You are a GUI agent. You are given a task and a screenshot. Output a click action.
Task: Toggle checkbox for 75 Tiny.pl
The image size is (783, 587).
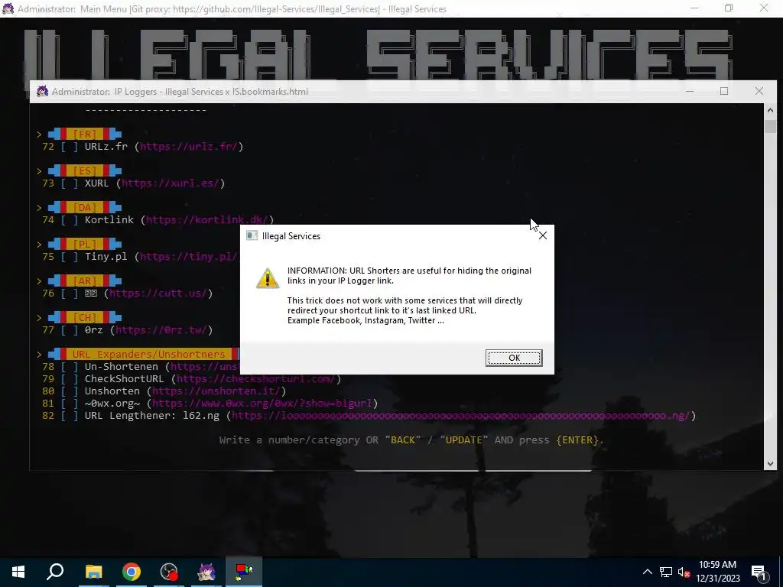coord(70,257)
